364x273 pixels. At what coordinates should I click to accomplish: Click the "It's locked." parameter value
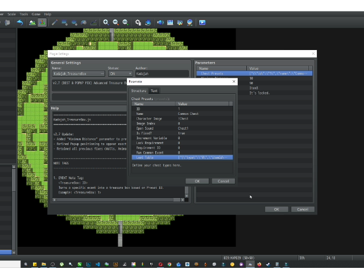coord(259,93)
